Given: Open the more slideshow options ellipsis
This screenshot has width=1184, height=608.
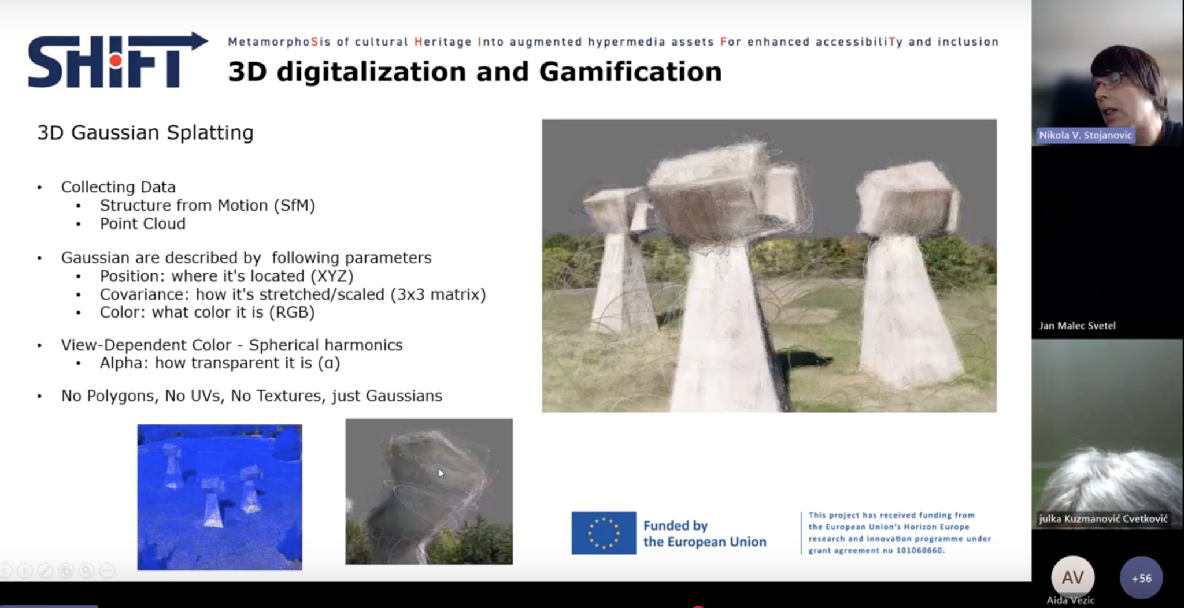Looking at the screenshot, I should (x=108, y=571).
